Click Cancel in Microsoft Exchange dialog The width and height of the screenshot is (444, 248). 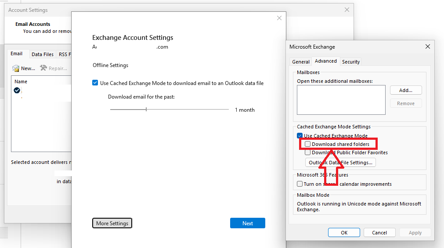[x=379, y=233]
